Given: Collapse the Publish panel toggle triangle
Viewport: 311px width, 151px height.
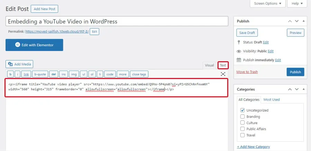Looking at the screenshot, I should pyautogui.click(x=303, y=21).
